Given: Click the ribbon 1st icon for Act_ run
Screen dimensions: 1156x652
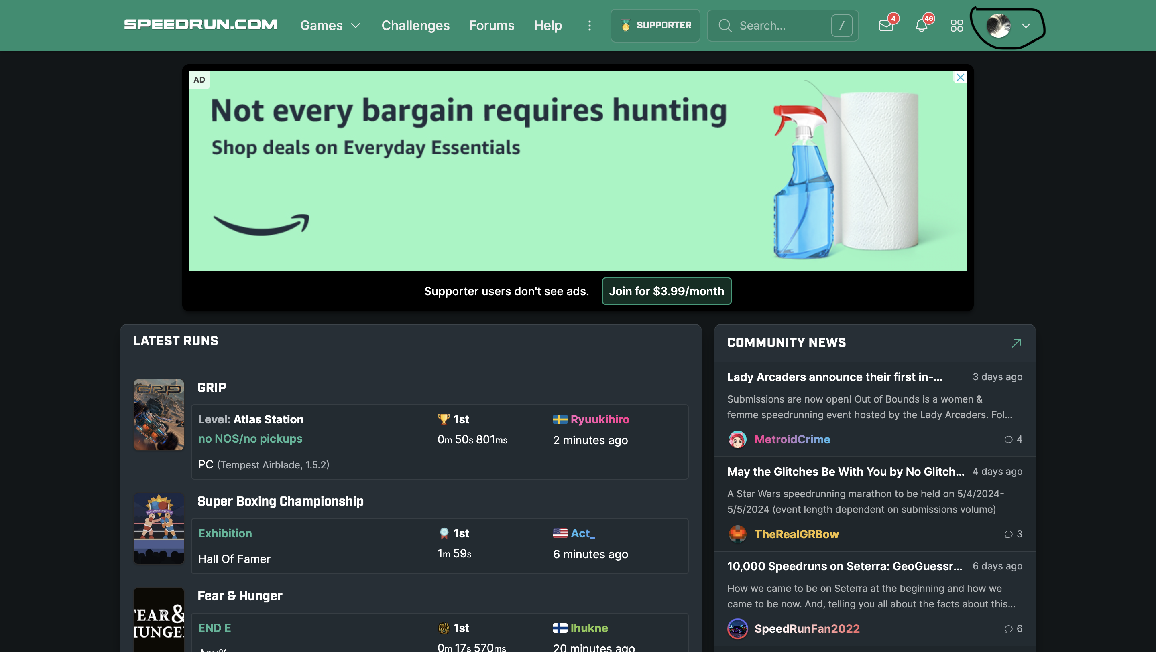Looking at the screenshot, I should point(444,533).
